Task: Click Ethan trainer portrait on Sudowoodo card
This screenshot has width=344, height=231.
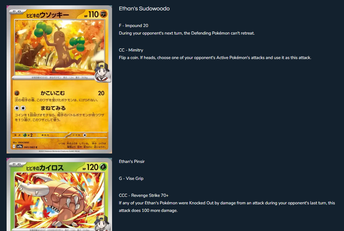Action: (102, 72)
